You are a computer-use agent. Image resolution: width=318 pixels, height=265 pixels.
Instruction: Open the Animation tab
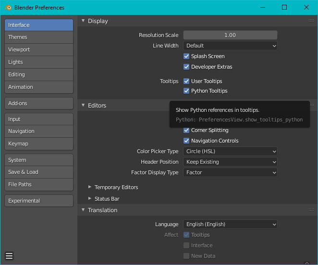point(39,87)
